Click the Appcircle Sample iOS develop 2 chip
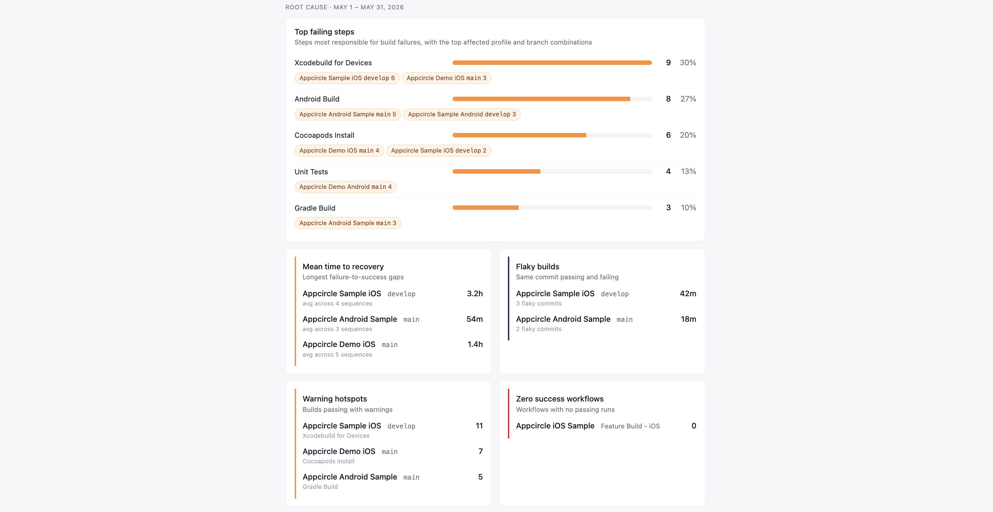The width and height of the screenshot is (993, 512). [439, 150]
